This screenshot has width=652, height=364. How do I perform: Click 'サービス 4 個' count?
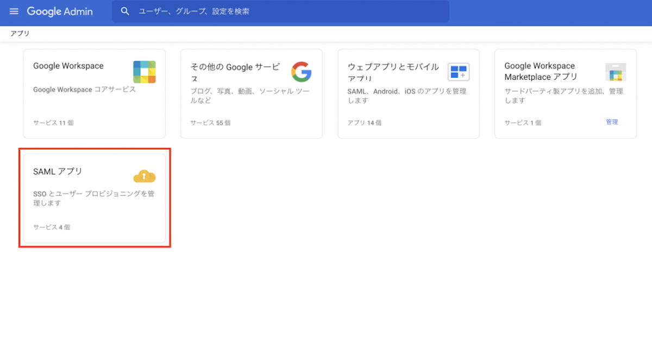point(52,227)
